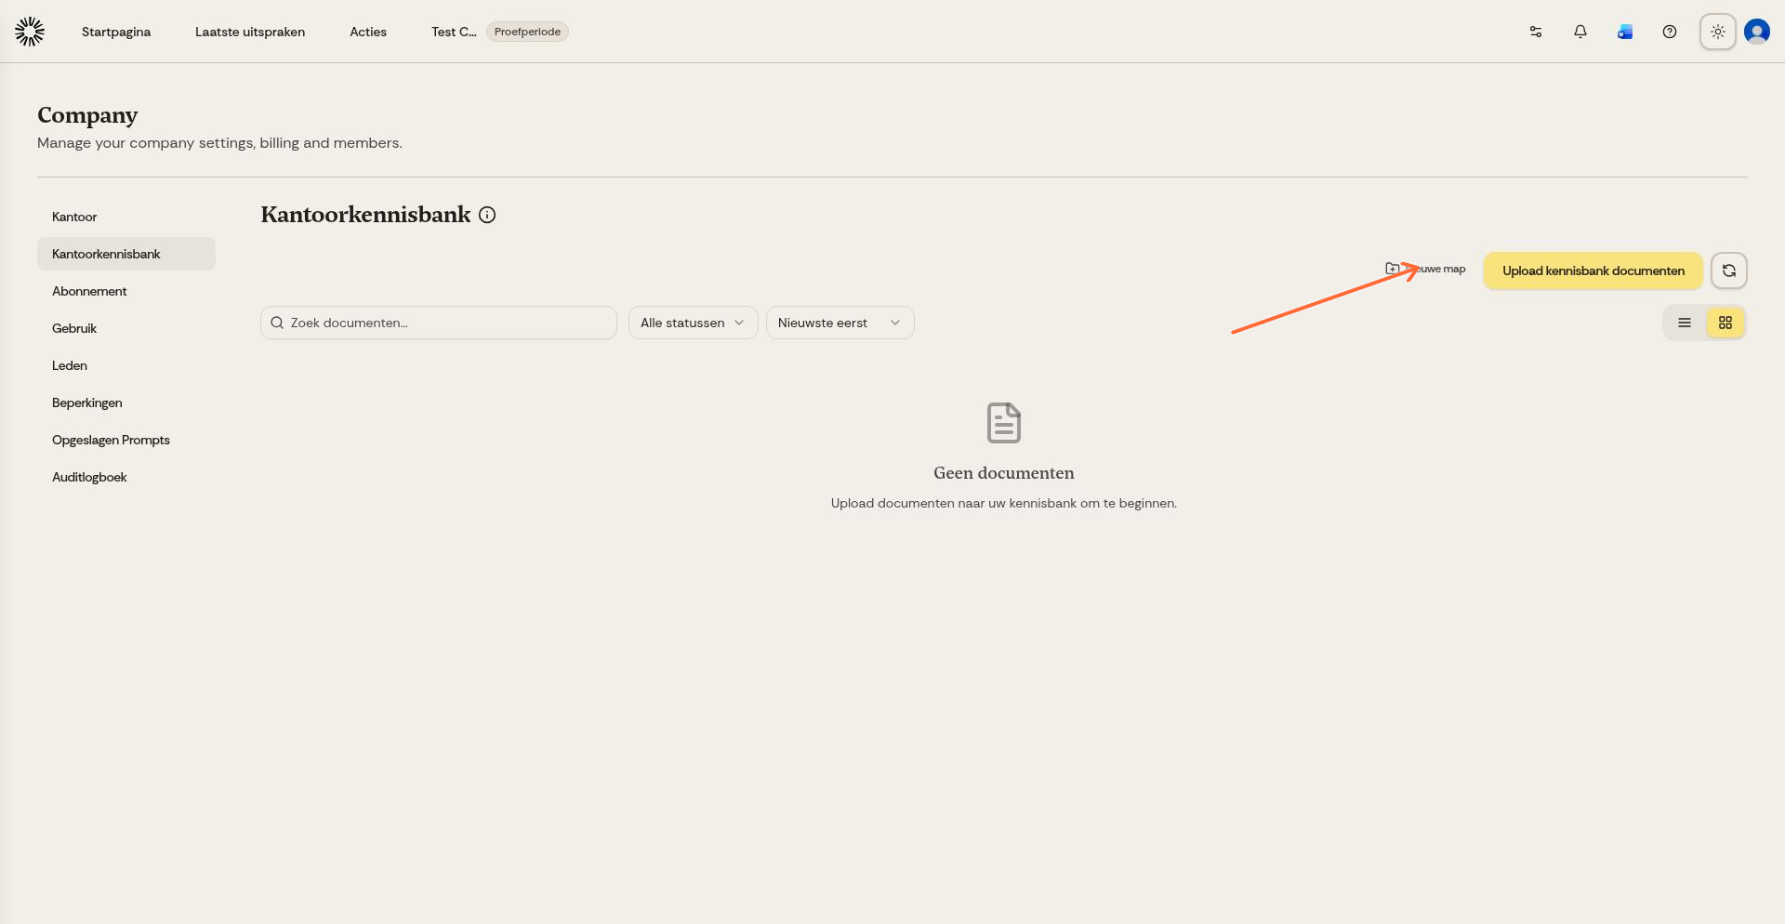Click the Word add-in icon in header
The image size is (1785, 924).
(x=1625, y=32)
